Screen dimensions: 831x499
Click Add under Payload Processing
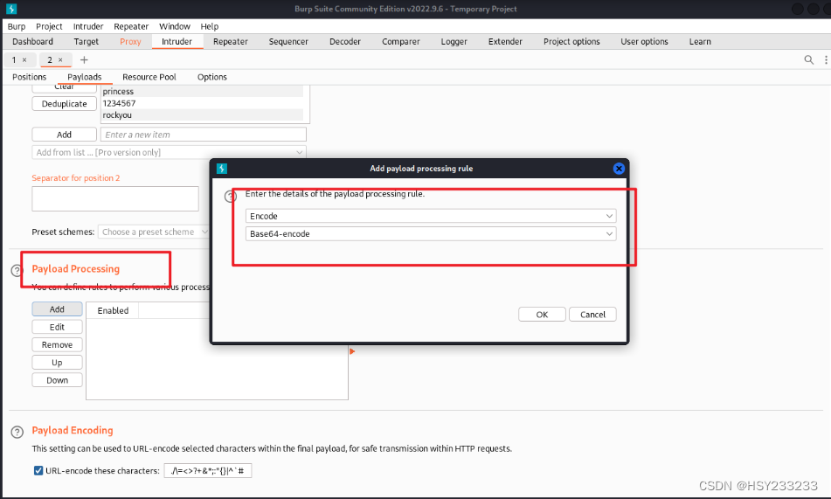[58, 309]
